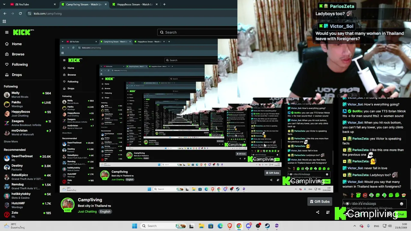Launch Brave browser from the taskbar
This screenshot has width=411, height=231.
pyautogui.click(x=230, y=226)
